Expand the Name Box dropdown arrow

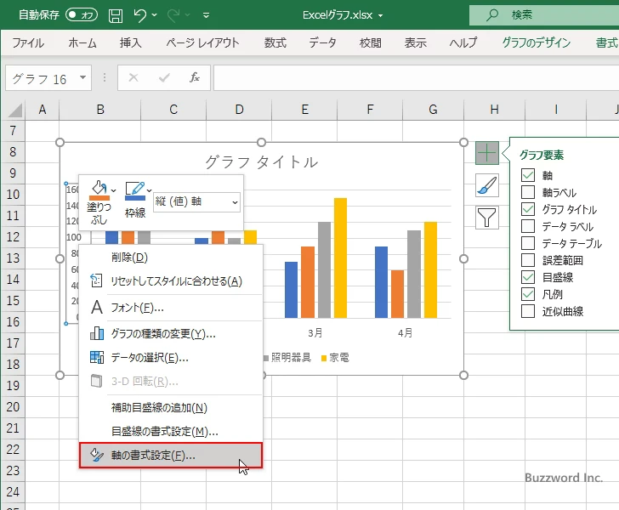pyautogui.click(x=83, y=77)
